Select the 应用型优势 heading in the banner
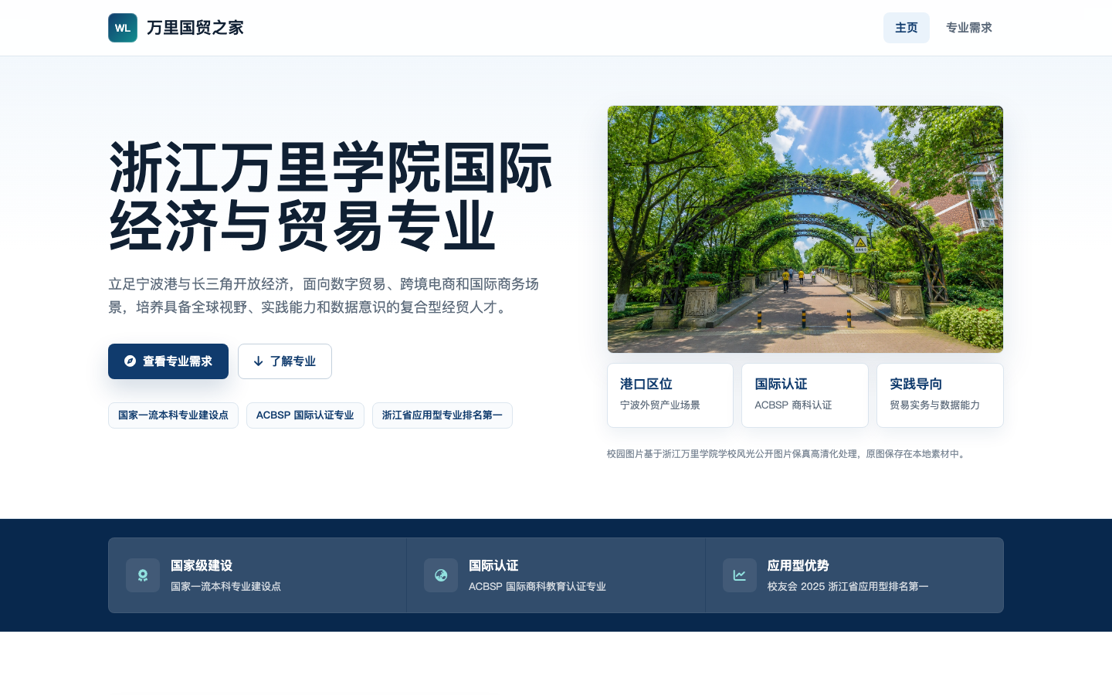 point(798,566)
